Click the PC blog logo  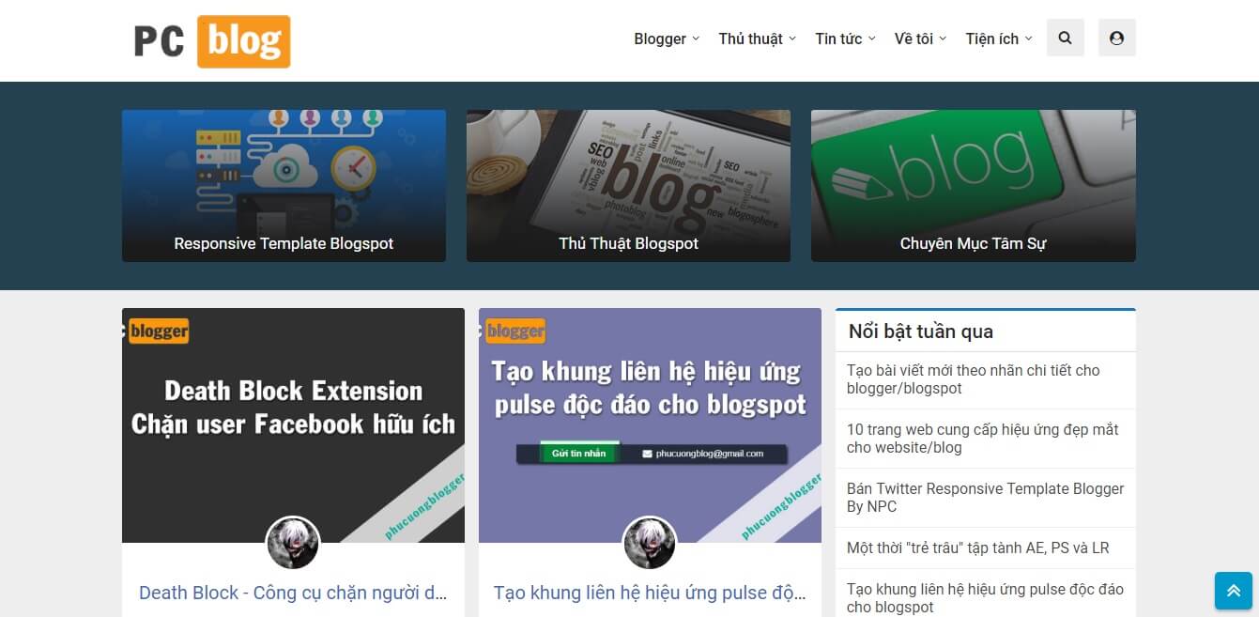pos(211,41)
